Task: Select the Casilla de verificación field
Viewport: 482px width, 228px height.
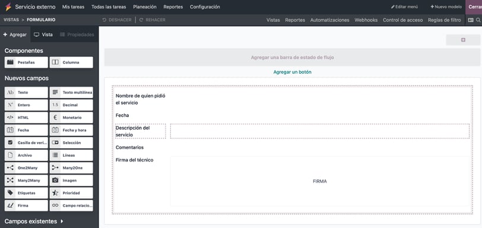Action: [x=26, y=142]
